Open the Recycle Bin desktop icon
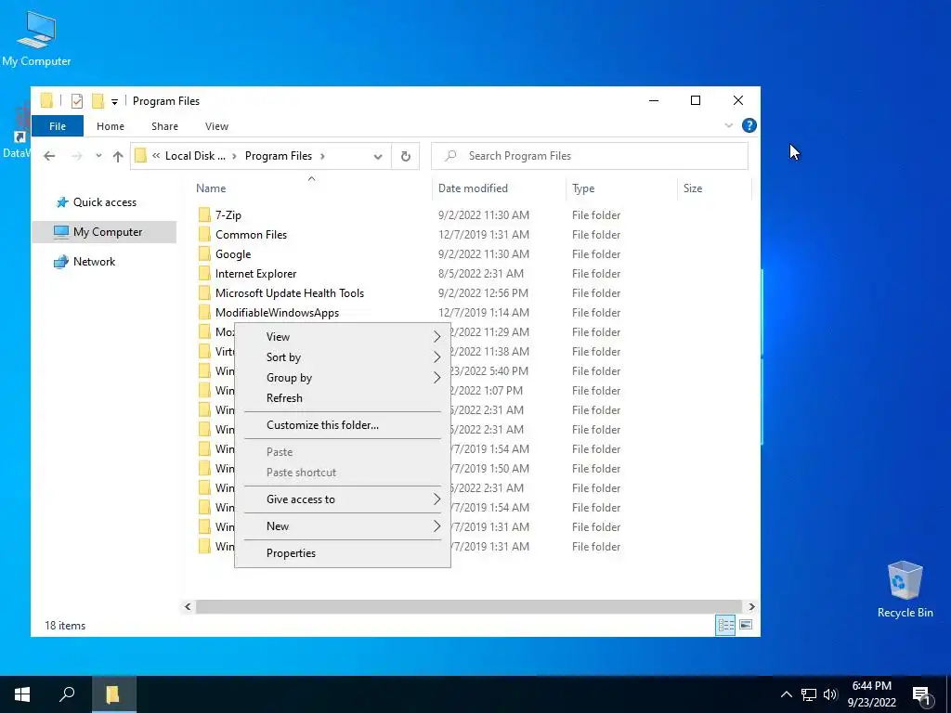The height and width of the screenshot is (713, 951). coord(905,590)
